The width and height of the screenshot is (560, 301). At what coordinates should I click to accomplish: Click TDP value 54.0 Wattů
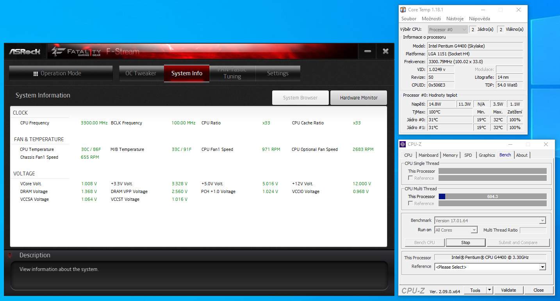tap(509, 85)
